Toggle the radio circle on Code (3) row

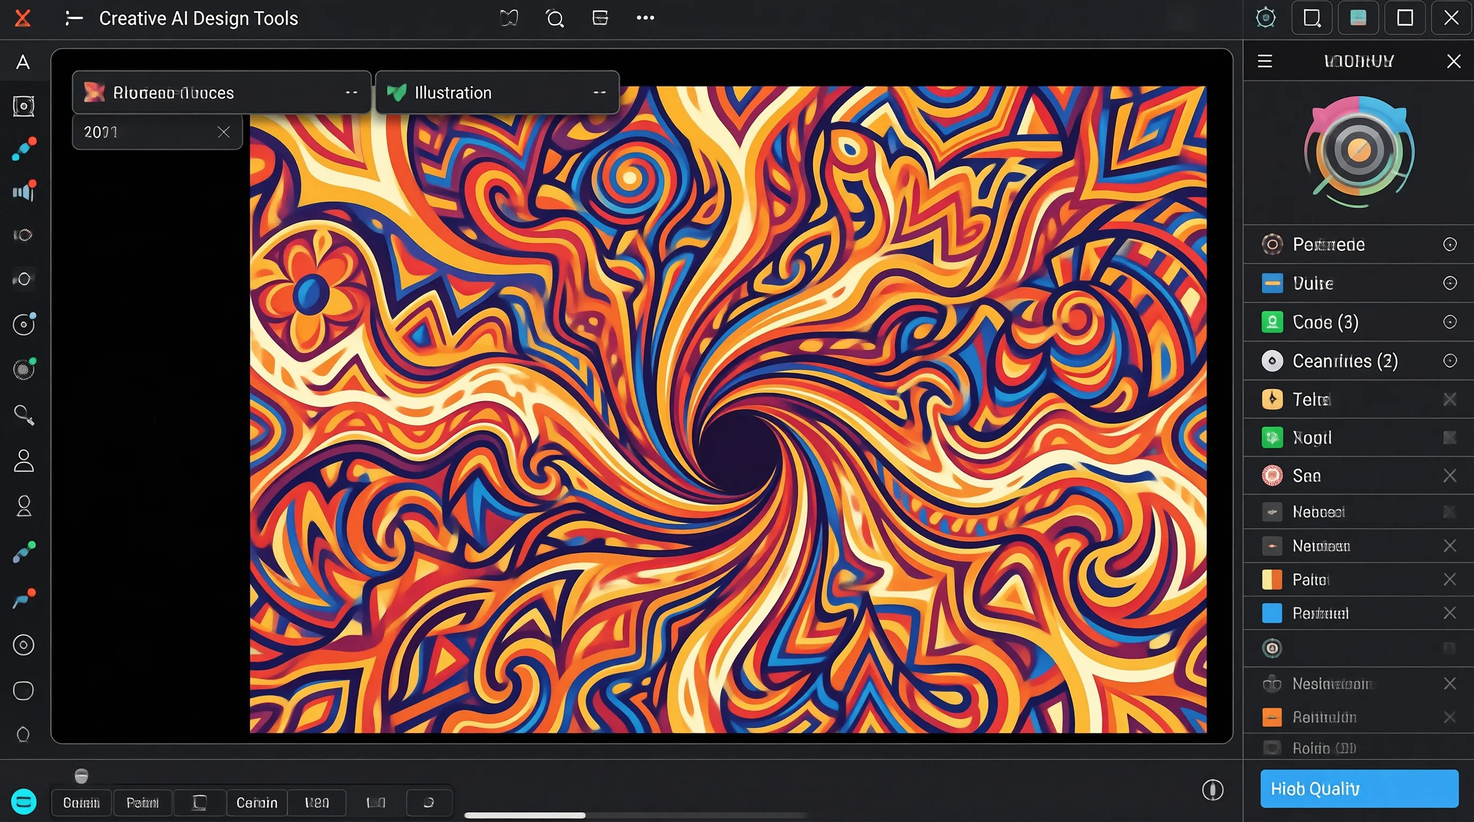[x=1449, y=322]
